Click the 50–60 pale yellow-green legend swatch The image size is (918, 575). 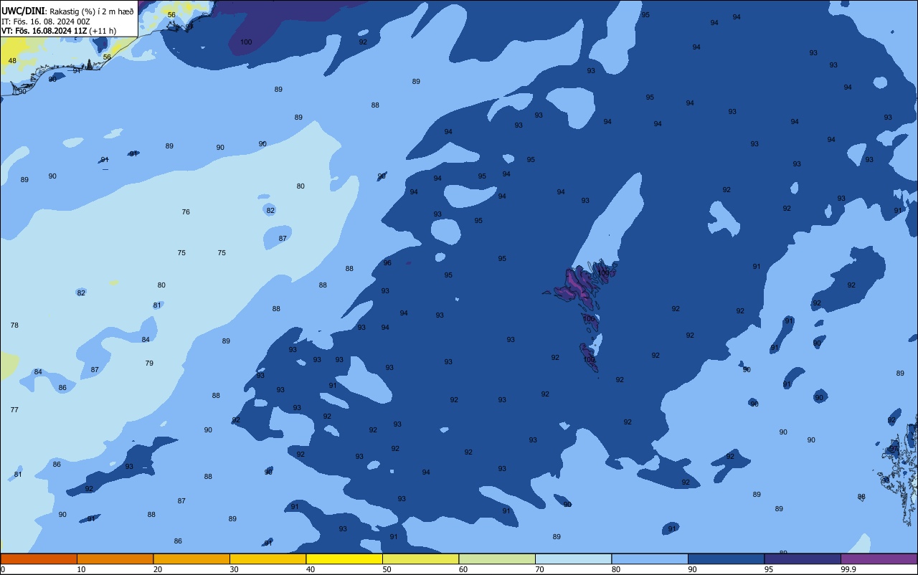tap(420, 559)
